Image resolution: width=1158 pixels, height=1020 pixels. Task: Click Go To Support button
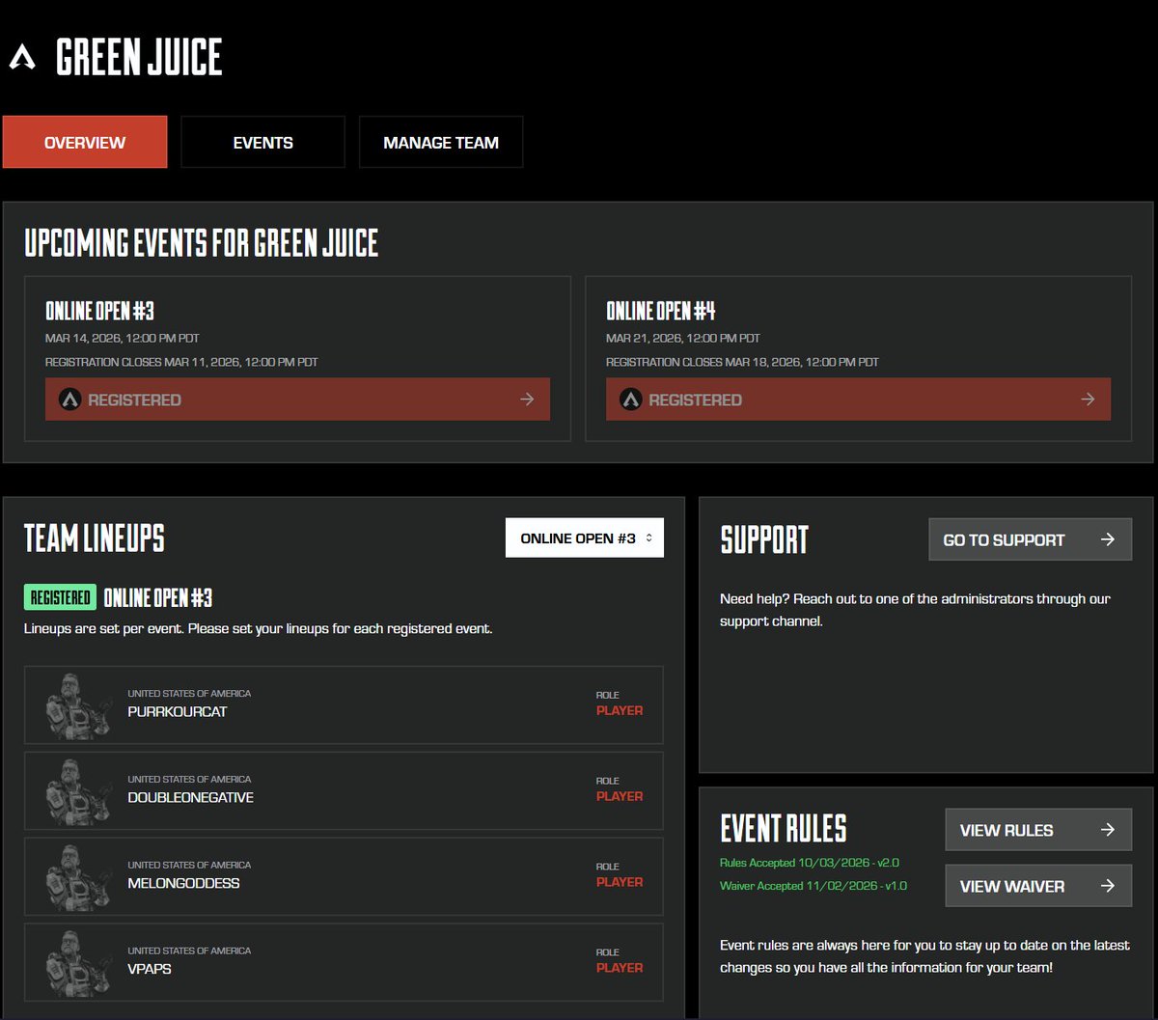point(1030,539)
